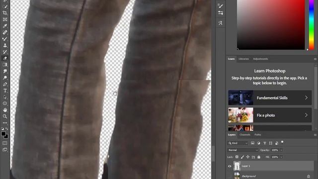The height and width of the screenshot is (179, 318).
Task: Reset default foreground and background colors
Action: (x=2, y=129)
